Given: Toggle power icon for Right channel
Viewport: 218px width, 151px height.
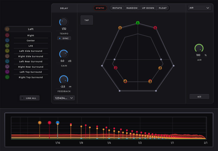Looking at the screenshot, I should [7, 35].
